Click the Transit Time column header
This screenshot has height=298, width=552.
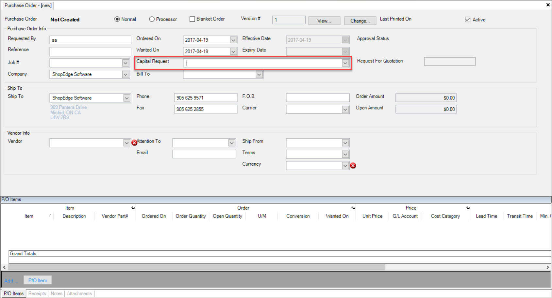pyautogui.click(x=520, y=216)
